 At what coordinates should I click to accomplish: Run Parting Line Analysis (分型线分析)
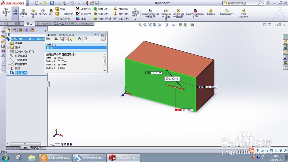(102, 19)
